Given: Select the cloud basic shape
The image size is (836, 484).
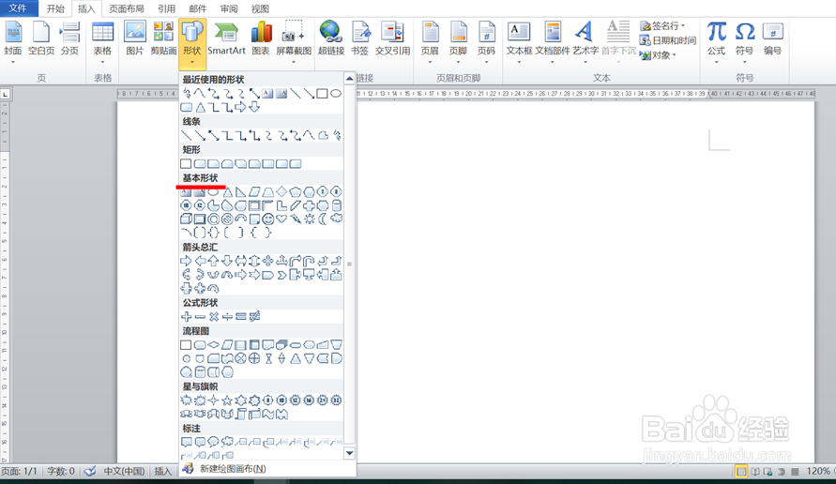Looking at the screenshot, I should (337, 219).
